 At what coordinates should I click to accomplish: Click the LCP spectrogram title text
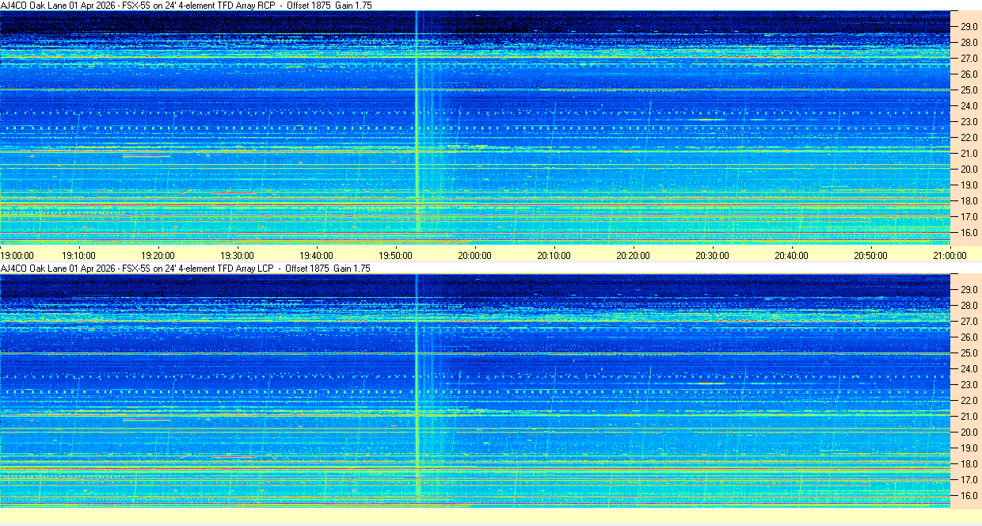185,269
